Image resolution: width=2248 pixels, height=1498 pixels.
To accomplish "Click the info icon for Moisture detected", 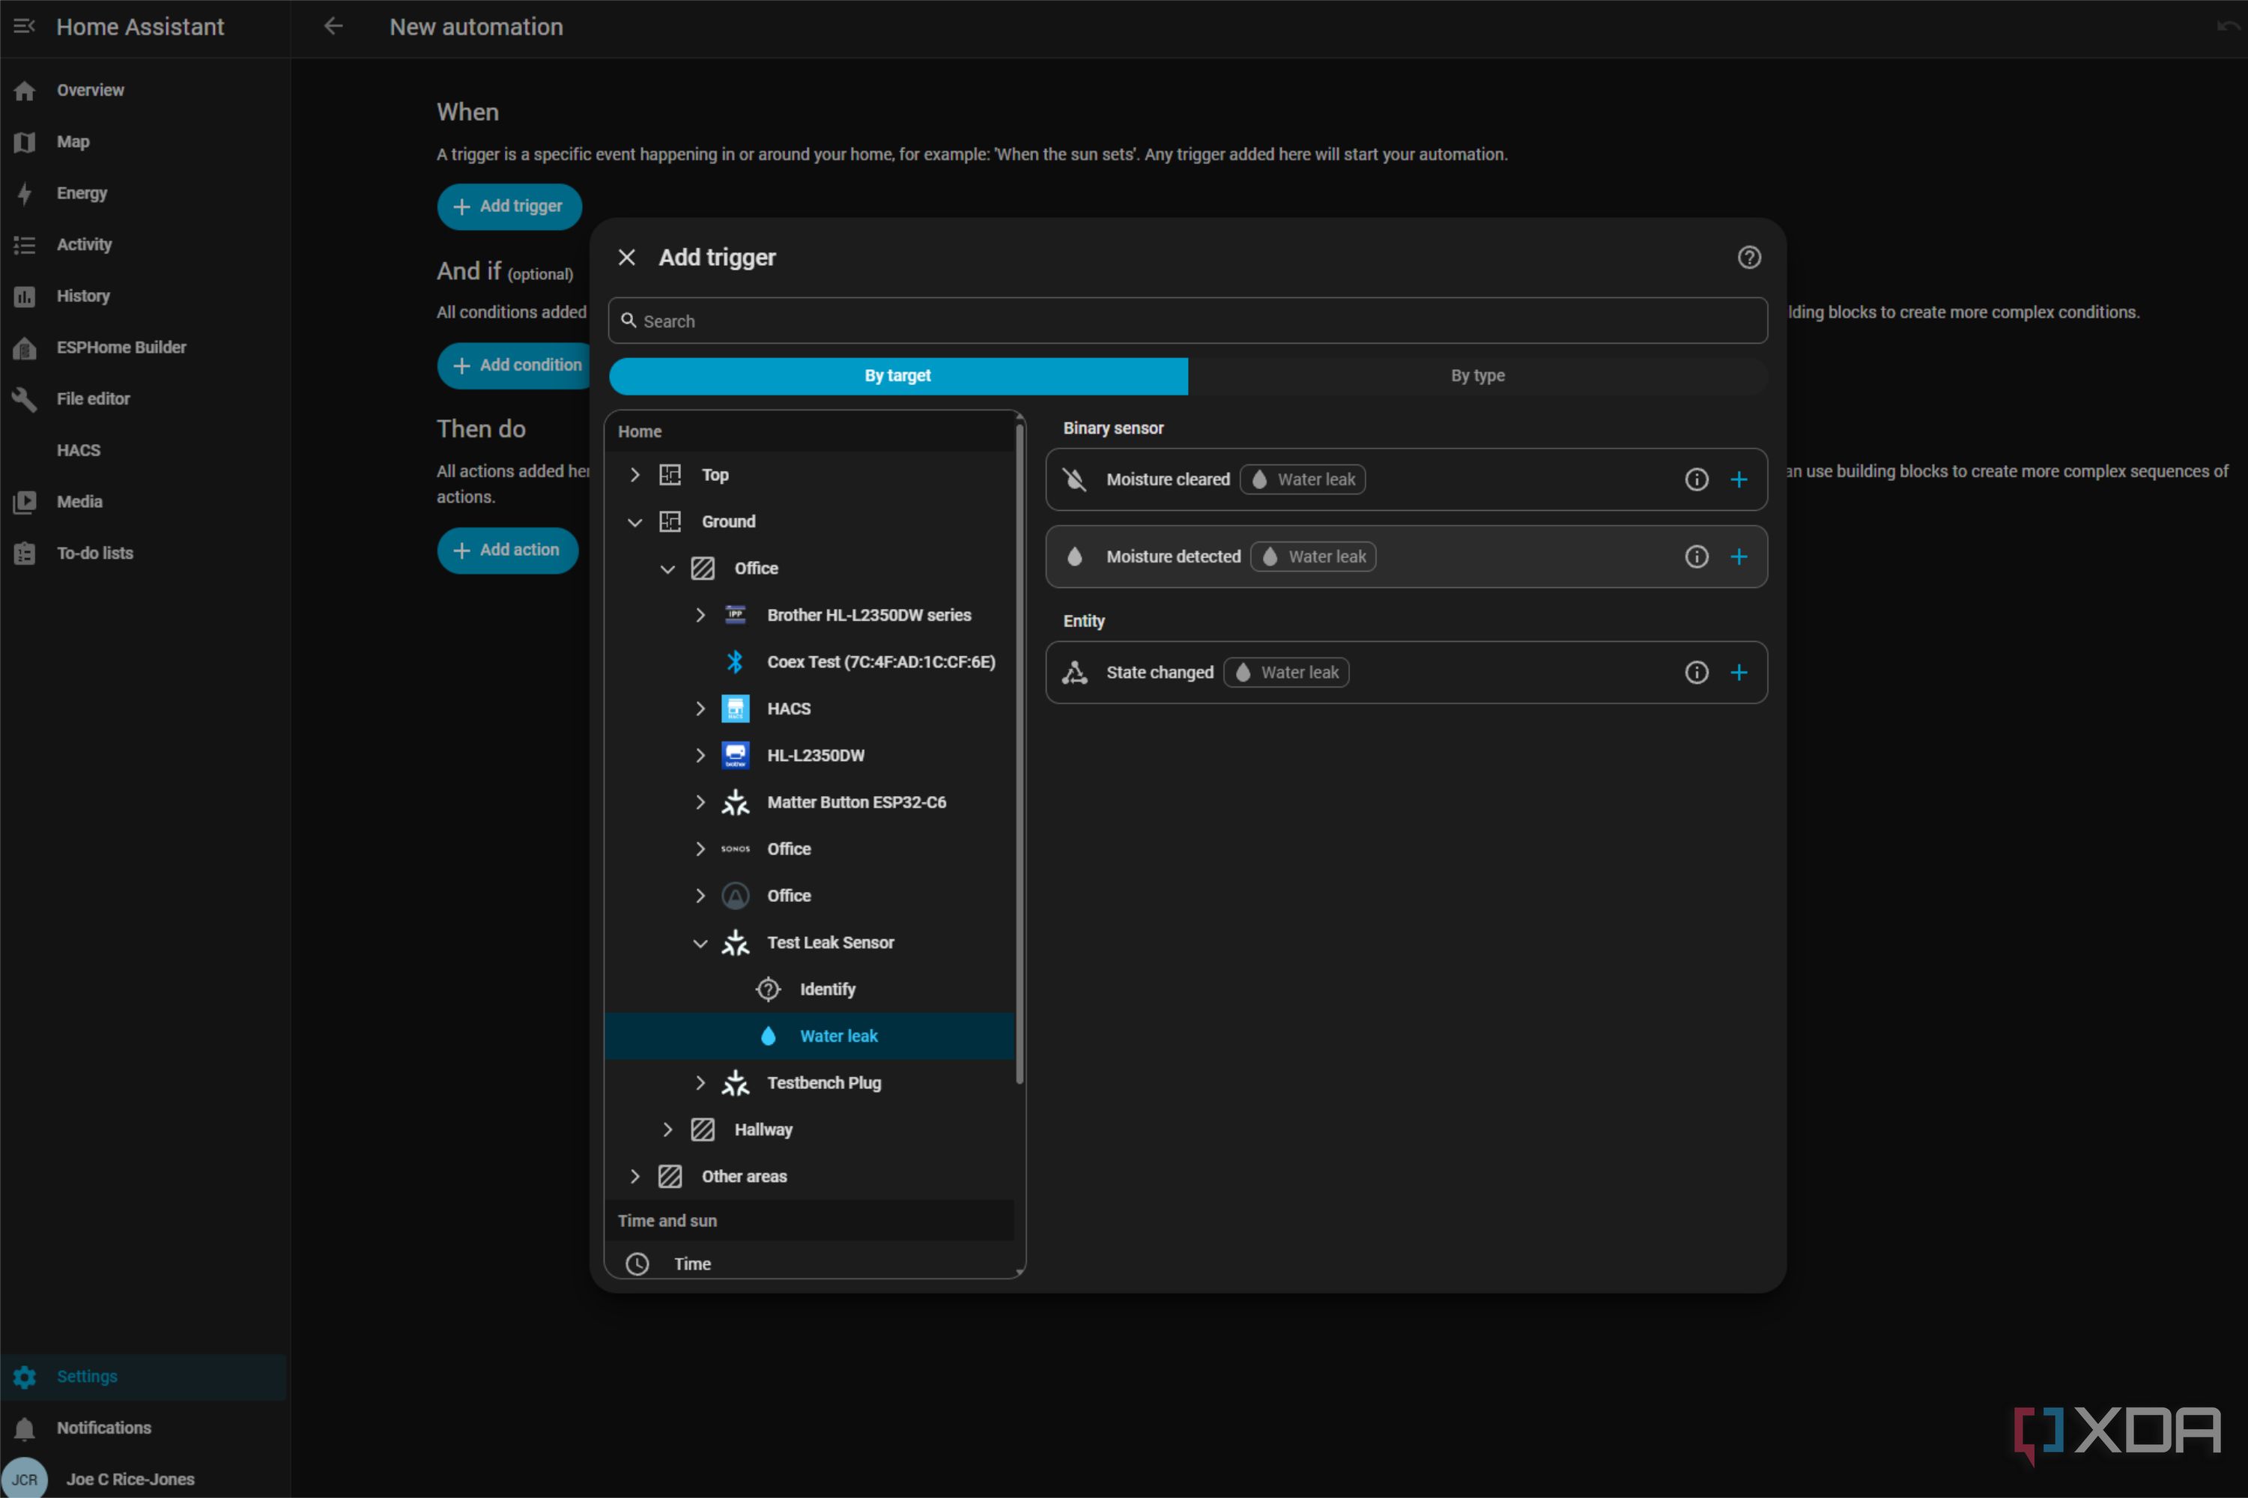I will 1696,557.
